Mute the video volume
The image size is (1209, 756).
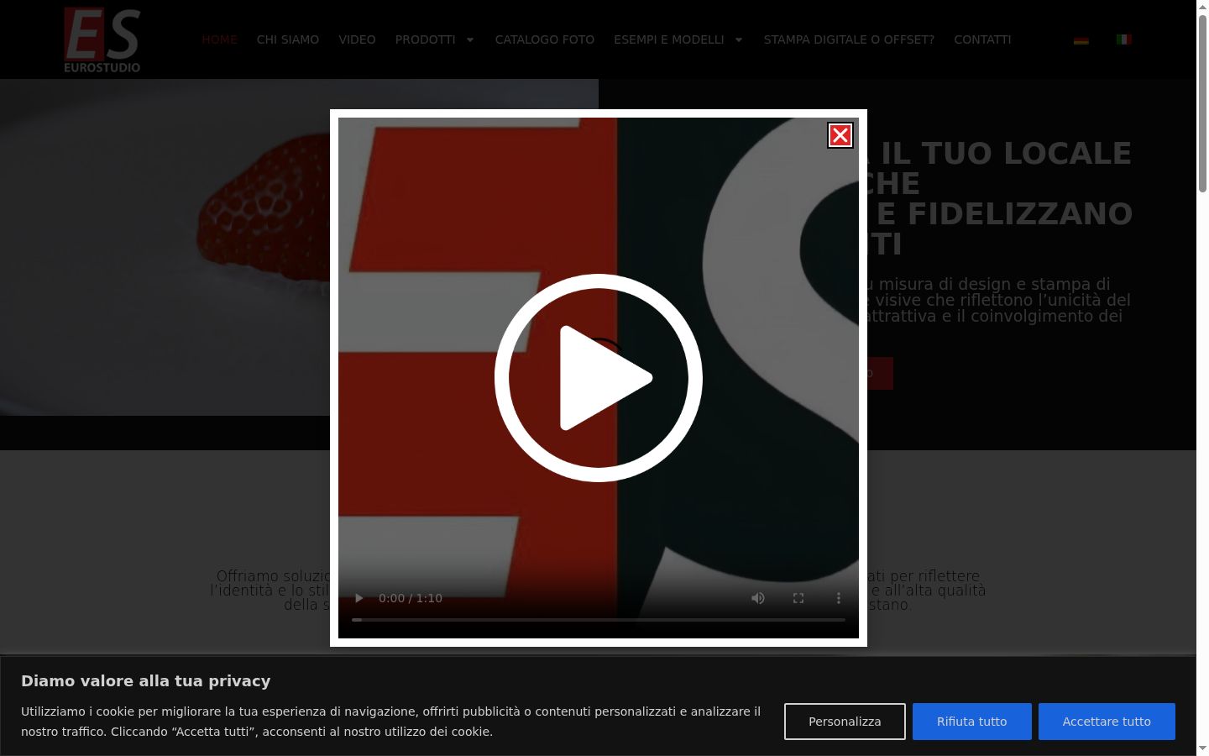click(x=758, y=598)
